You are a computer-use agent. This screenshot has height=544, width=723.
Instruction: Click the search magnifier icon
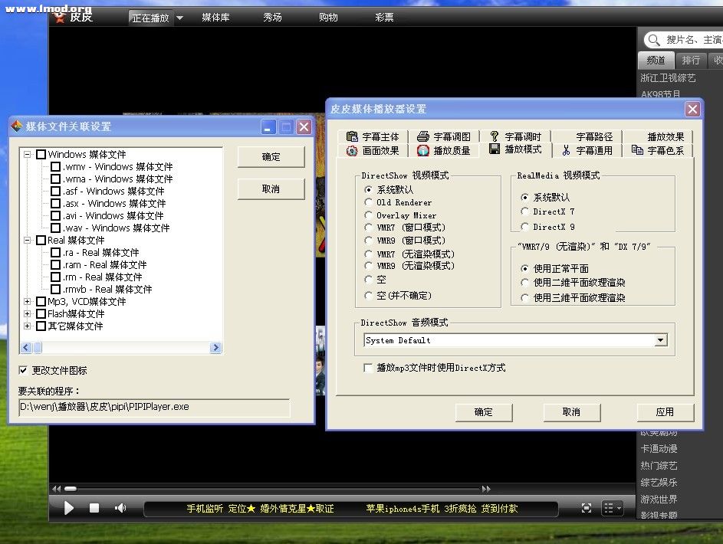click(x=653, y=39)
